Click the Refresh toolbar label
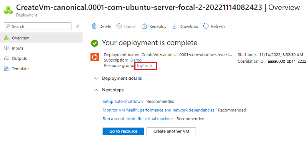The height and width of the screenshot is (141, 307). (x=218, y=26)
